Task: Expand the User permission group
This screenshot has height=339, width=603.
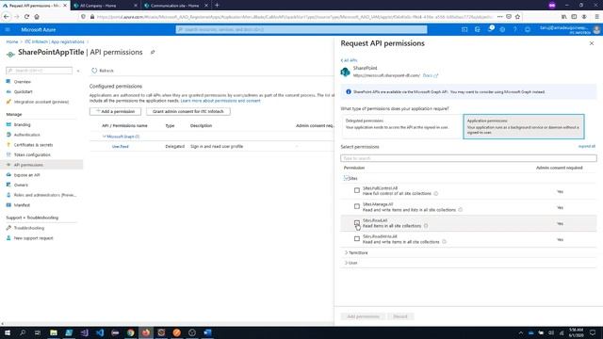Action: tap(346, 263)
